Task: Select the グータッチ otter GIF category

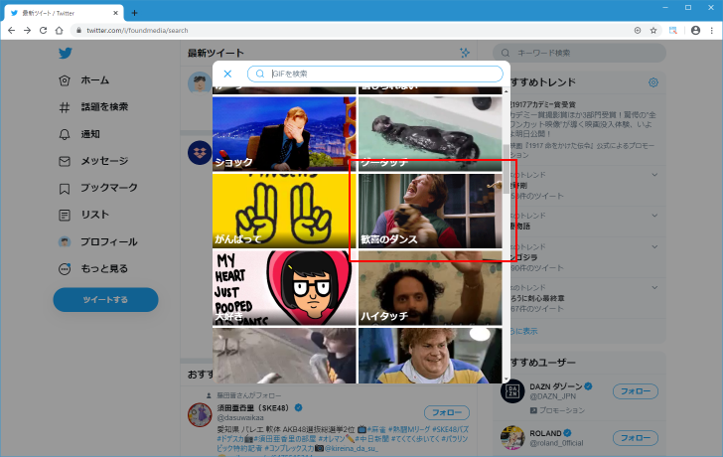Action: tap(430, 134)
